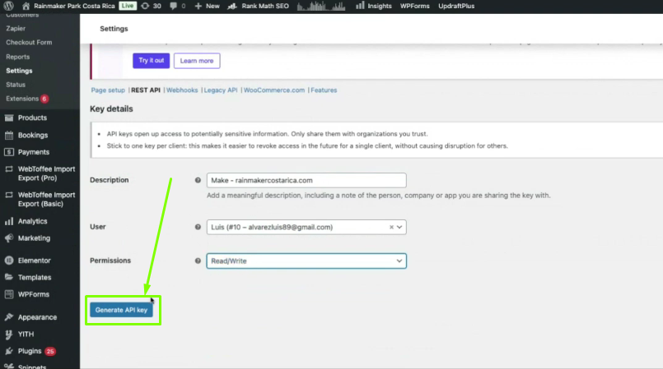Open the Legacy API tab
This screenshot has width=663, height=369.
pos(220,90)
